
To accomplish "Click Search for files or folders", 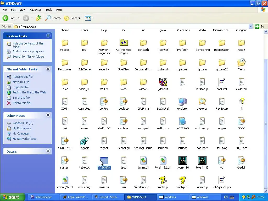I will click(x=28, y=57).
